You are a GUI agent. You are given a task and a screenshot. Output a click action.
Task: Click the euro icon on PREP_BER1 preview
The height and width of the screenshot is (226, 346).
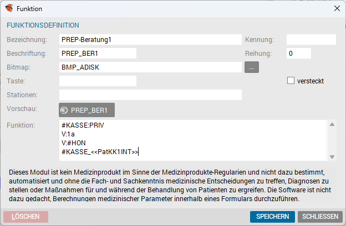point(64,110)
